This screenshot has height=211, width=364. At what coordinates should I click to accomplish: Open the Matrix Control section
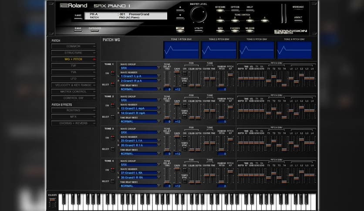coord(73,92)
